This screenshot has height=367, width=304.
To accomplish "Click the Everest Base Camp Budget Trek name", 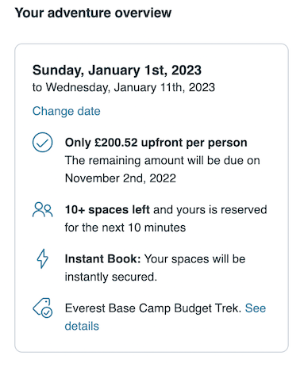I will pos(153,308).
